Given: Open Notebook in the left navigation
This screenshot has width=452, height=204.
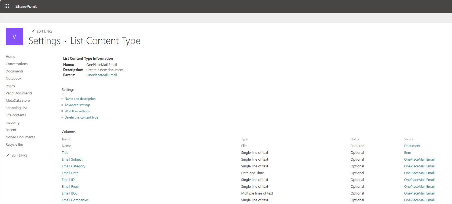Looking at the screenshot, I should click(14, 79).
